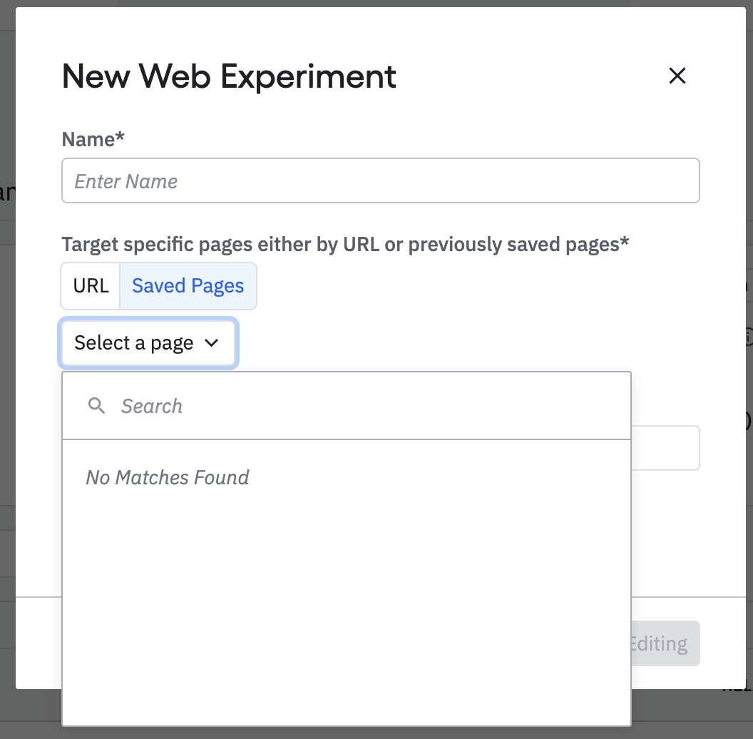Click the Search box in page dropdown

click(347, 406)
